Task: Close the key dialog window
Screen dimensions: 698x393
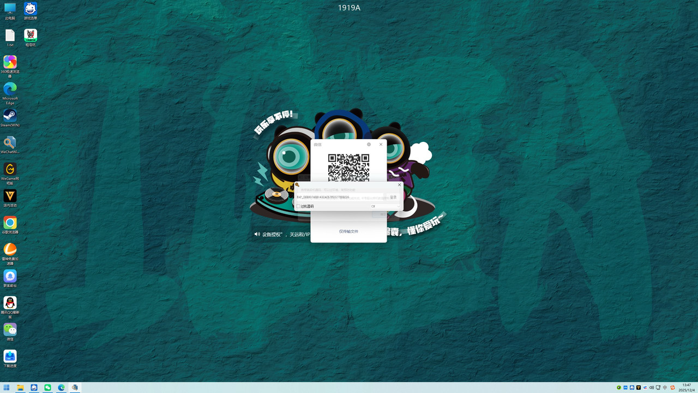Action: point(399,185)
